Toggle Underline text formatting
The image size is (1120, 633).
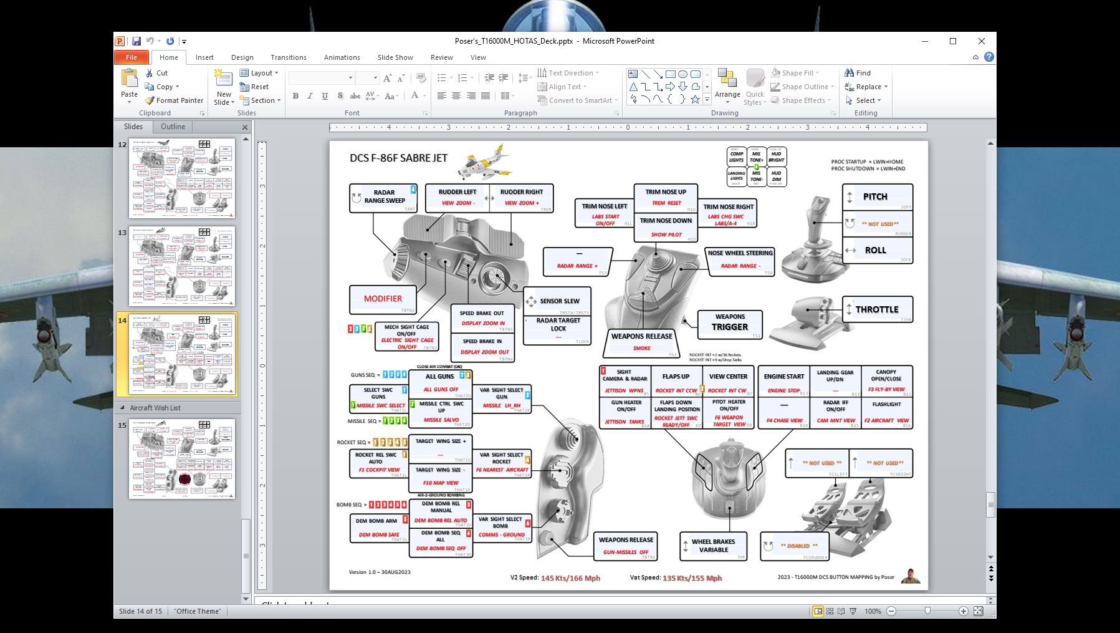325,96
